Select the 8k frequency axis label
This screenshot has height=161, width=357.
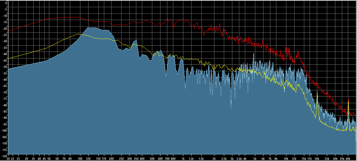276,159
